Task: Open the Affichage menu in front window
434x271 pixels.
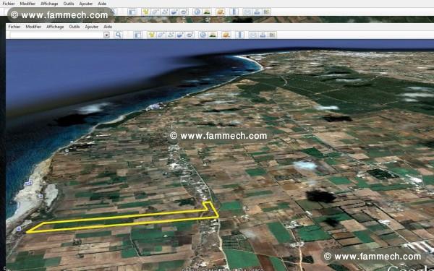Action: [x=55, y=27]
